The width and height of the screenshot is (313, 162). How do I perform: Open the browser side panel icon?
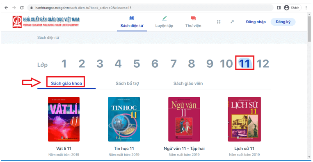tap(279, 8)
